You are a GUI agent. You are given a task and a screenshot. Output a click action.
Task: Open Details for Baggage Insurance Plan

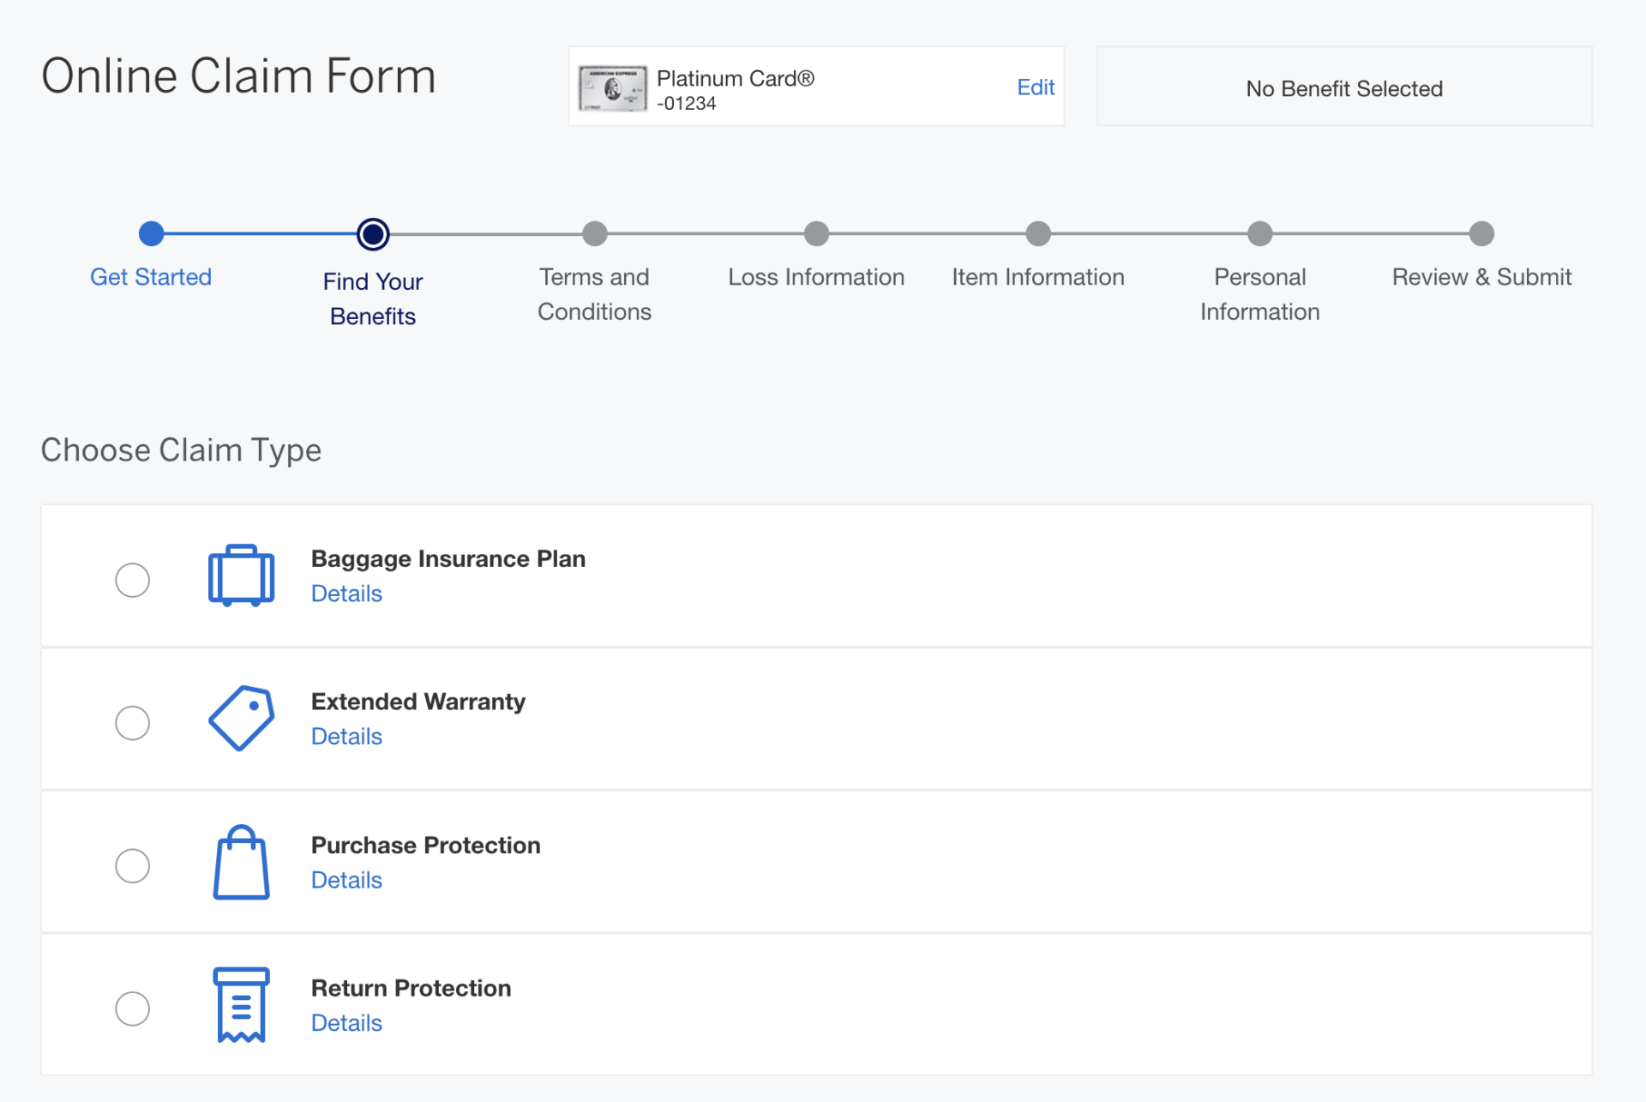coord(346,593)
